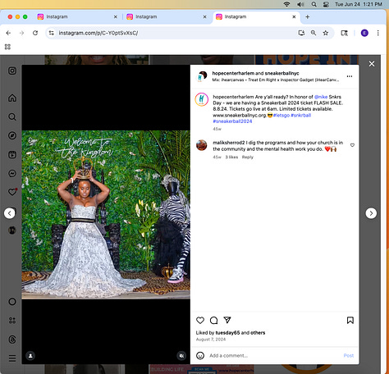Viewport: 389px width, 374px height.
Task: Open the zoom magnifier in address bar
Action: (x=313, y=33)
